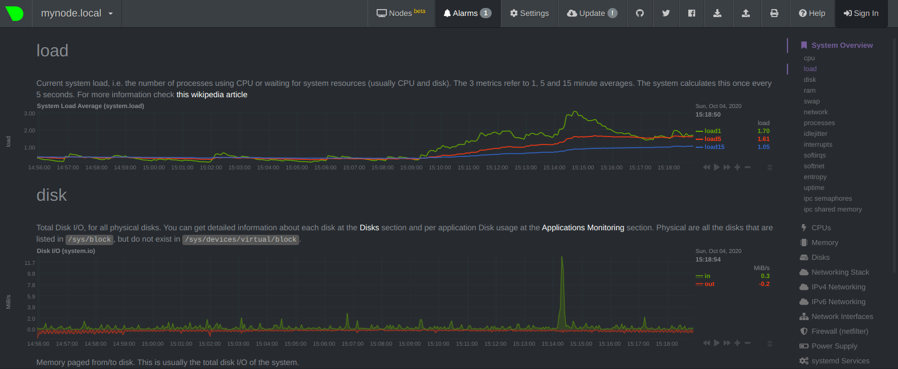This screenshot has width=898, height=369.
Task: Pan the load chart left
Action: pos(707,167)
